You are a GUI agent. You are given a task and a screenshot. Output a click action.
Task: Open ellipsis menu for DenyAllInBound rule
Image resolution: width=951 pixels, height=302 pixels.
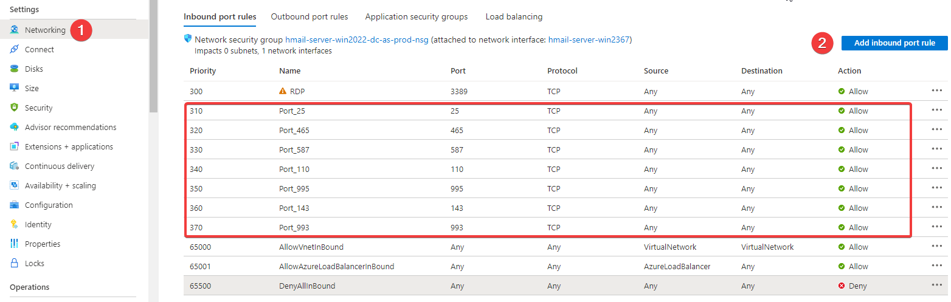[x=936, y=286]
